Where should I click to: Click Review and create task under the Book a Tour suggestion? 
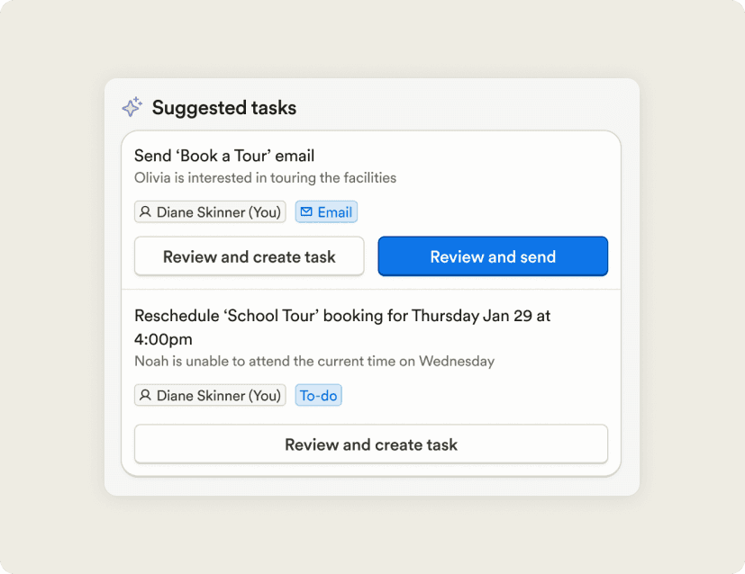pyautogui.click(x=249, y=256)
